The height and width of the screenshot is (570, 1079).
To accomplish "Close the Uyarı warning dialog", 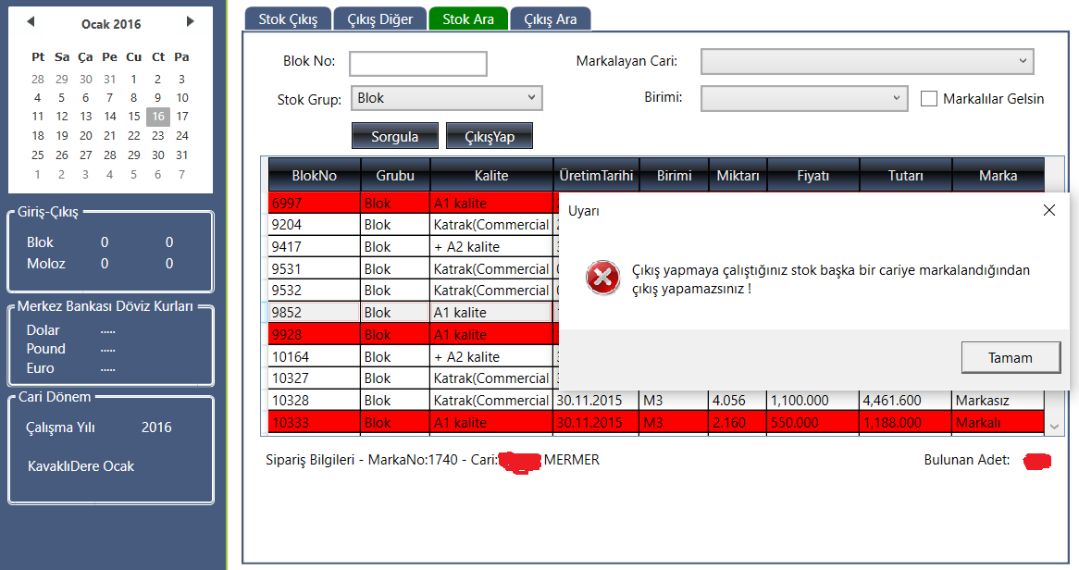I will point(1048,210).
